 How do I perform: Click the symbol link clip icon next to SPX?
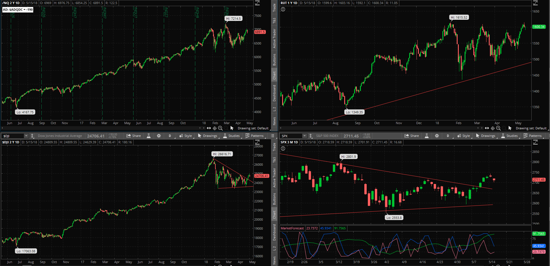coord(311,136)
